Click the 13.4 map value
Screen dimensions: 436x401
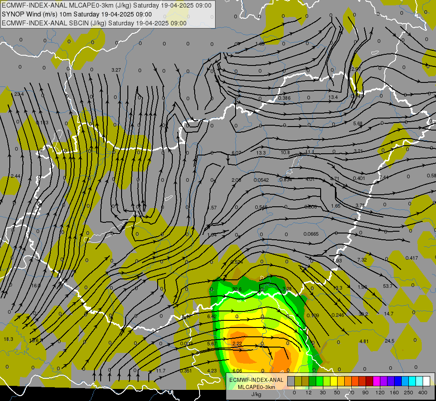coord(333,97)
